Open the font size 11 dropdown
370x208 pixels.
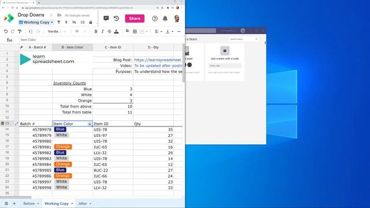pos(80,31)
